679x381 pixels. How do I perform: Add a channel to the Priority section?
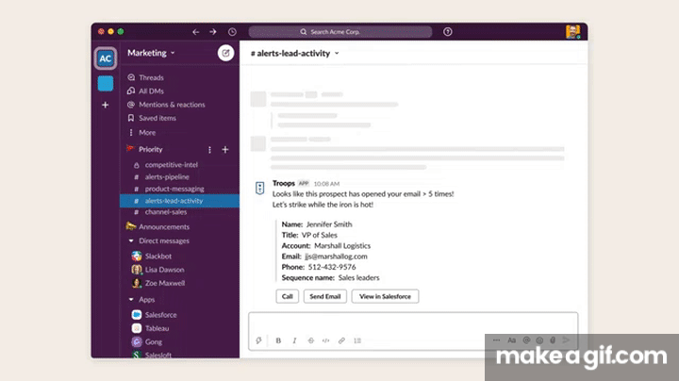coord(224,149)
